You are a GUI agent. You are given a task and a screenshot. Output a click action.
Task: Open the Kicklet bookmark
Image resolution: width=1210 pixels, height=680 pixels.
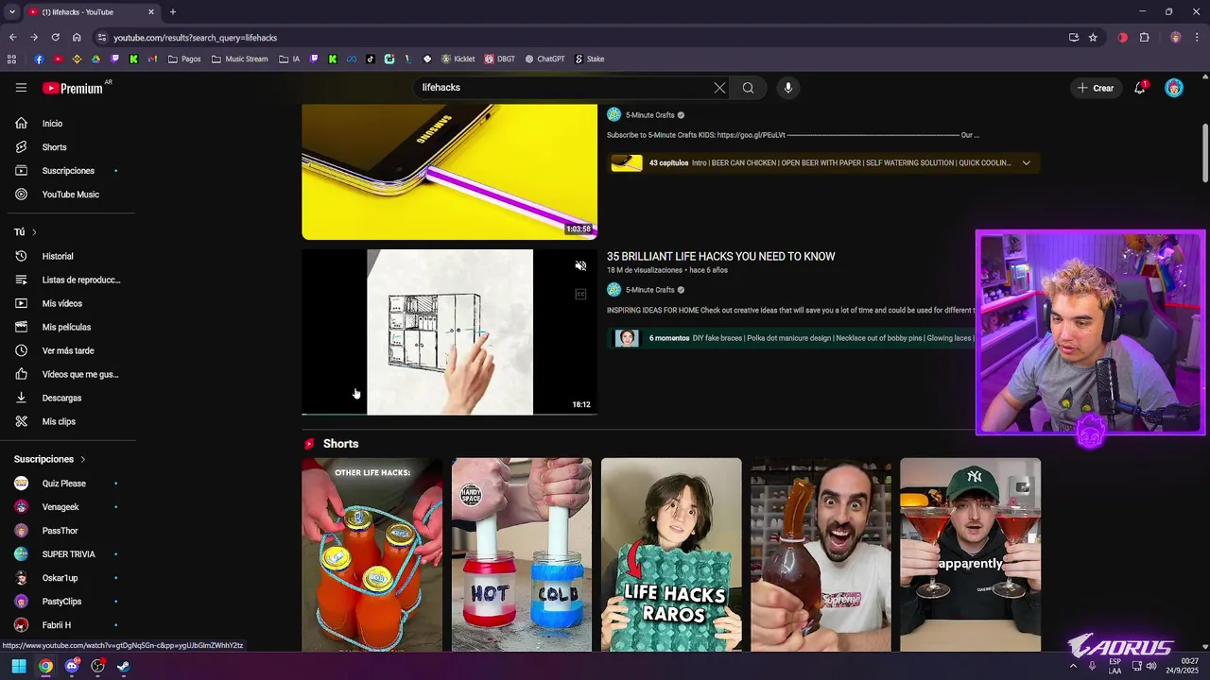458,59
